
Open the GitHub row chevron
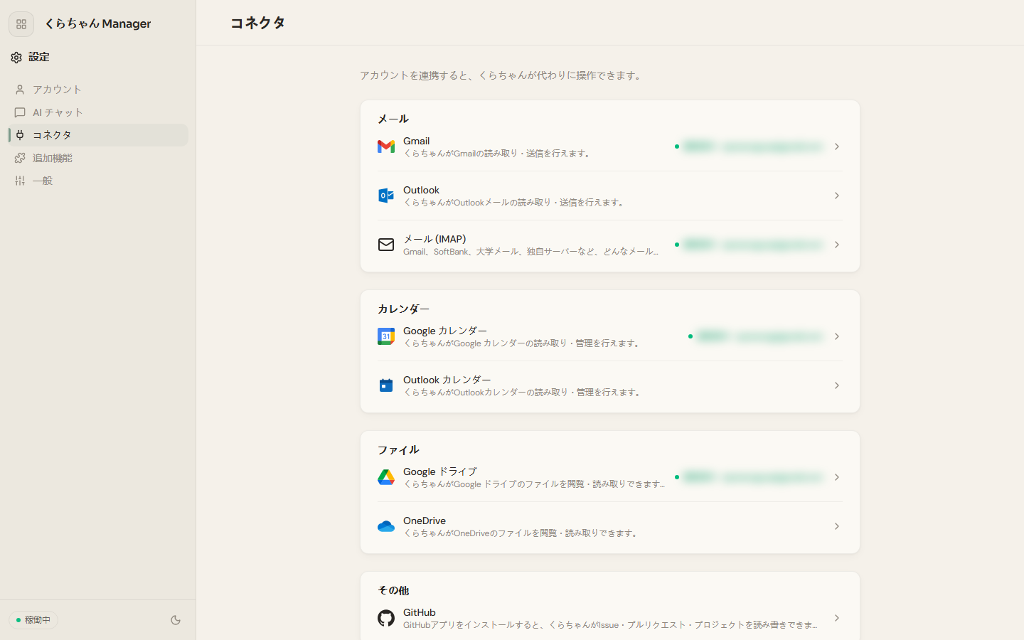tap(837, 618)
